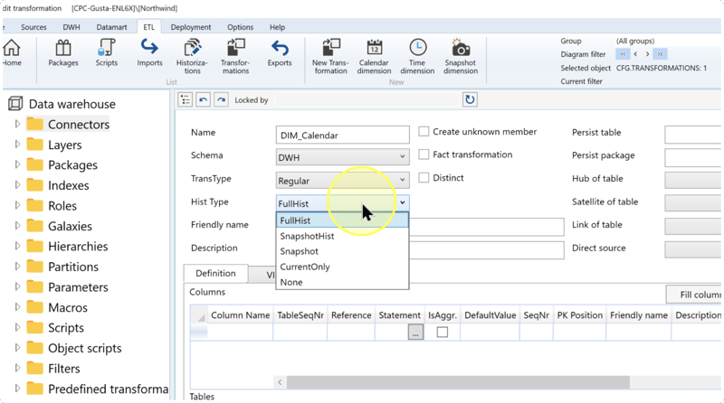Viewport: 724px width, 403px height.
Task: Click the tree list view toolbar icon
Action: [x=186, y=99]
